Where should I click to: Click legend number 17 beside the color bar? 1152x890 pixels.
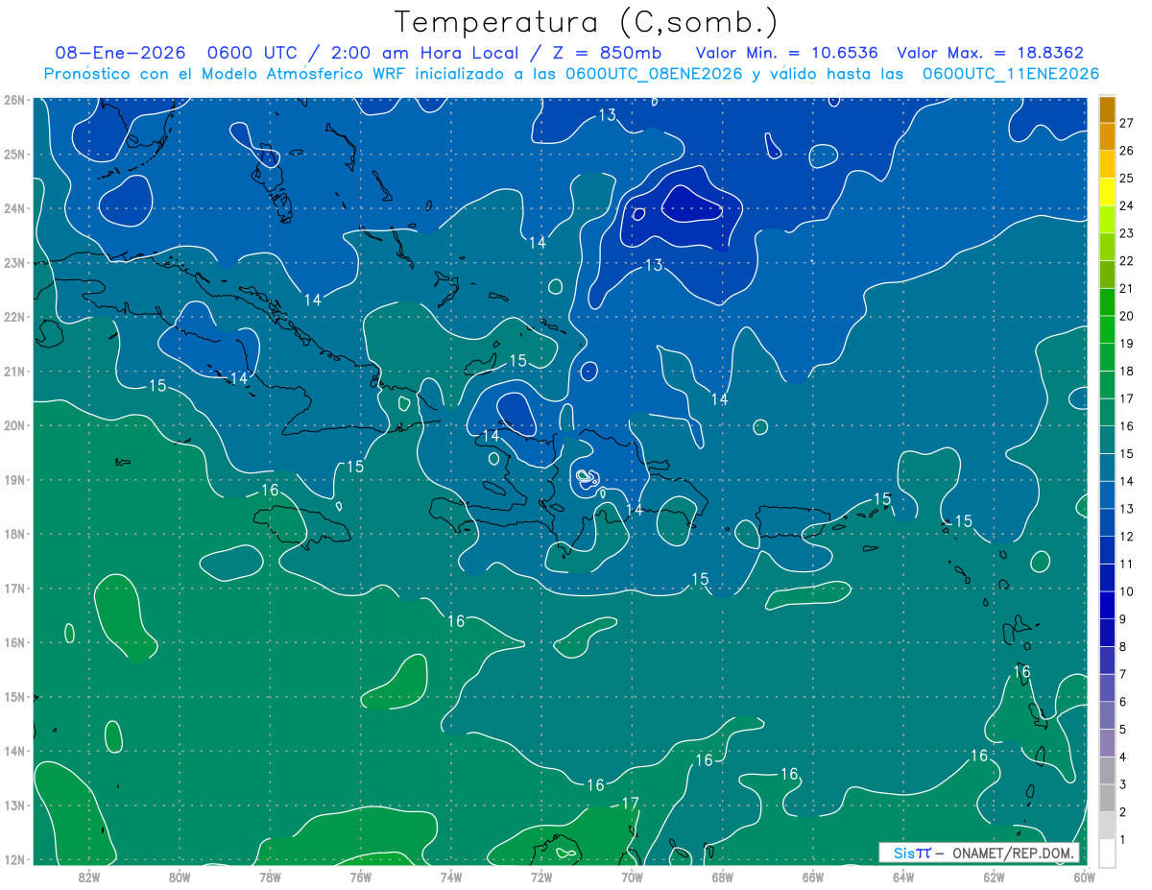(x=1127, y=398)
